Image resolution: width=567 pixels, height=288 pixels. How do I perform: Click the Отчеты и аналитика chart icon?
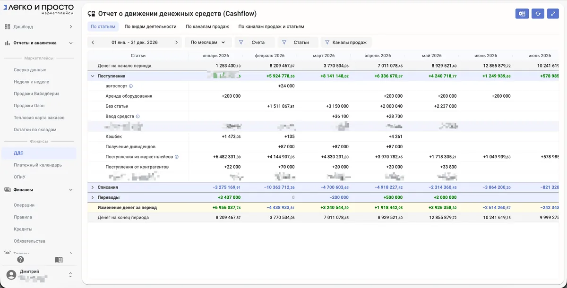pyautogui.click(x=8, y=43)
